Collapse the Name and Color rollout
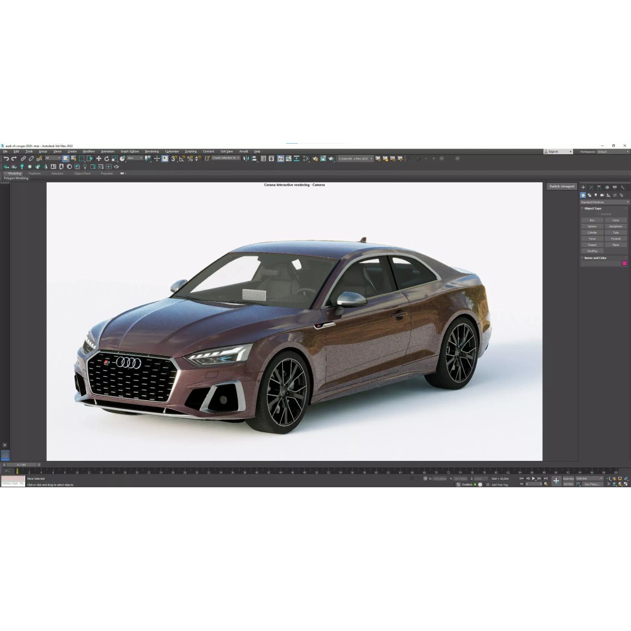 (595, 258)
